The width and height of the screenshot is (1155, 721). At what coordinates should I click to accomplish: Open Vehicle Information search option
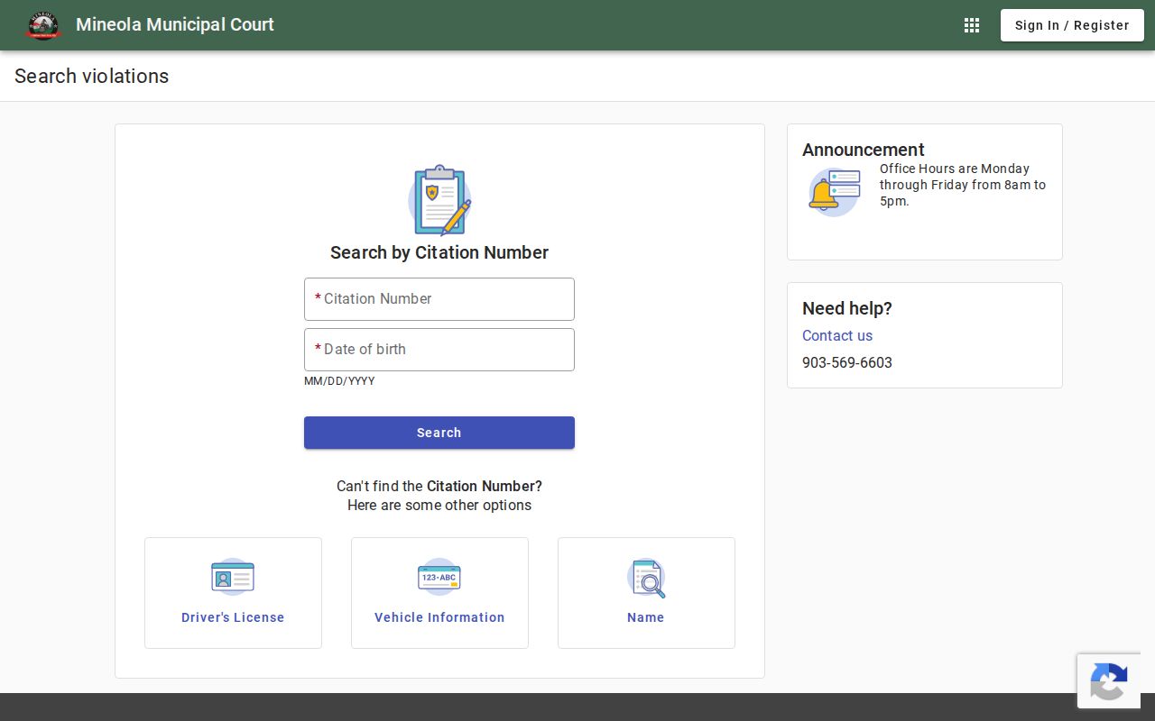(439, 593)
